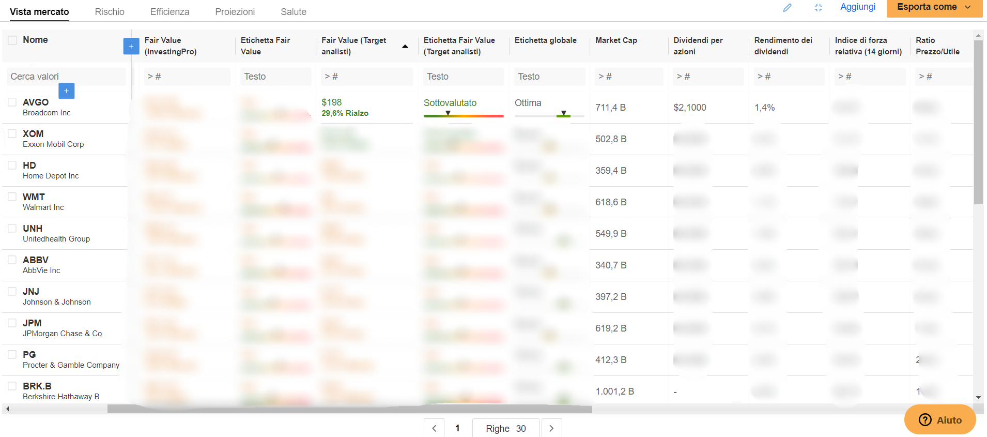This screenshot has height=437, width=987.
Task: Click Etichetta globale column header
Action: tap(545, 40)
